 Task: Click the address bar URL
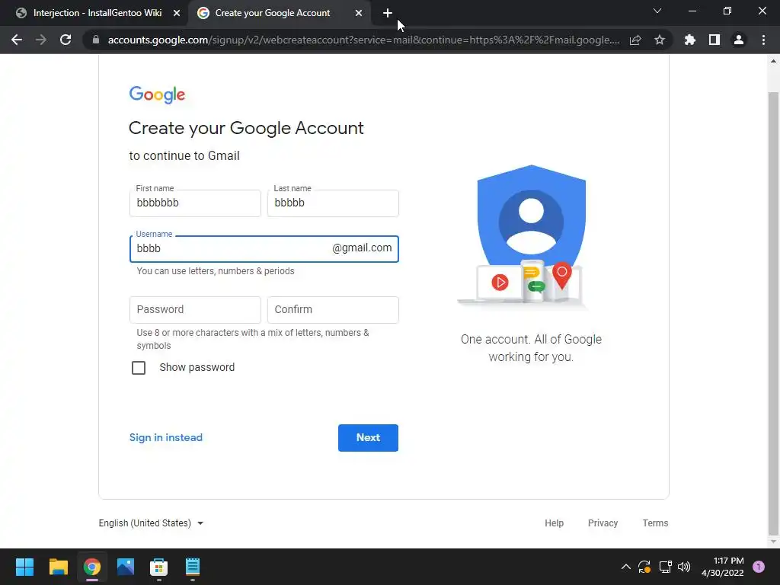pyautogui.click(x=363, y=40)
